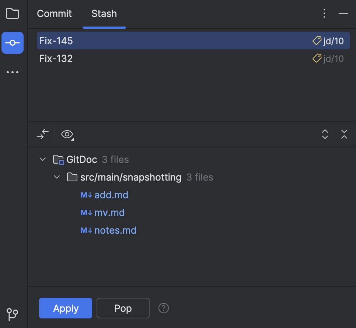Collapse the src/main/snapshotting folder
Image resolution: width=356 pixels, height=328 pixels.
pos(57,177)
